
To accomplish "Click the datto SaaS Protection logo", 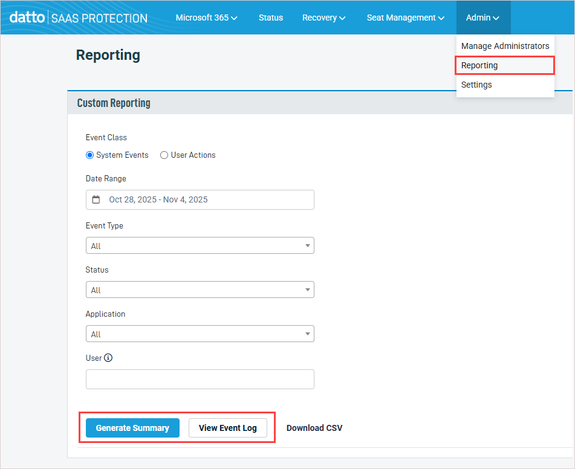I will point(79,18).
